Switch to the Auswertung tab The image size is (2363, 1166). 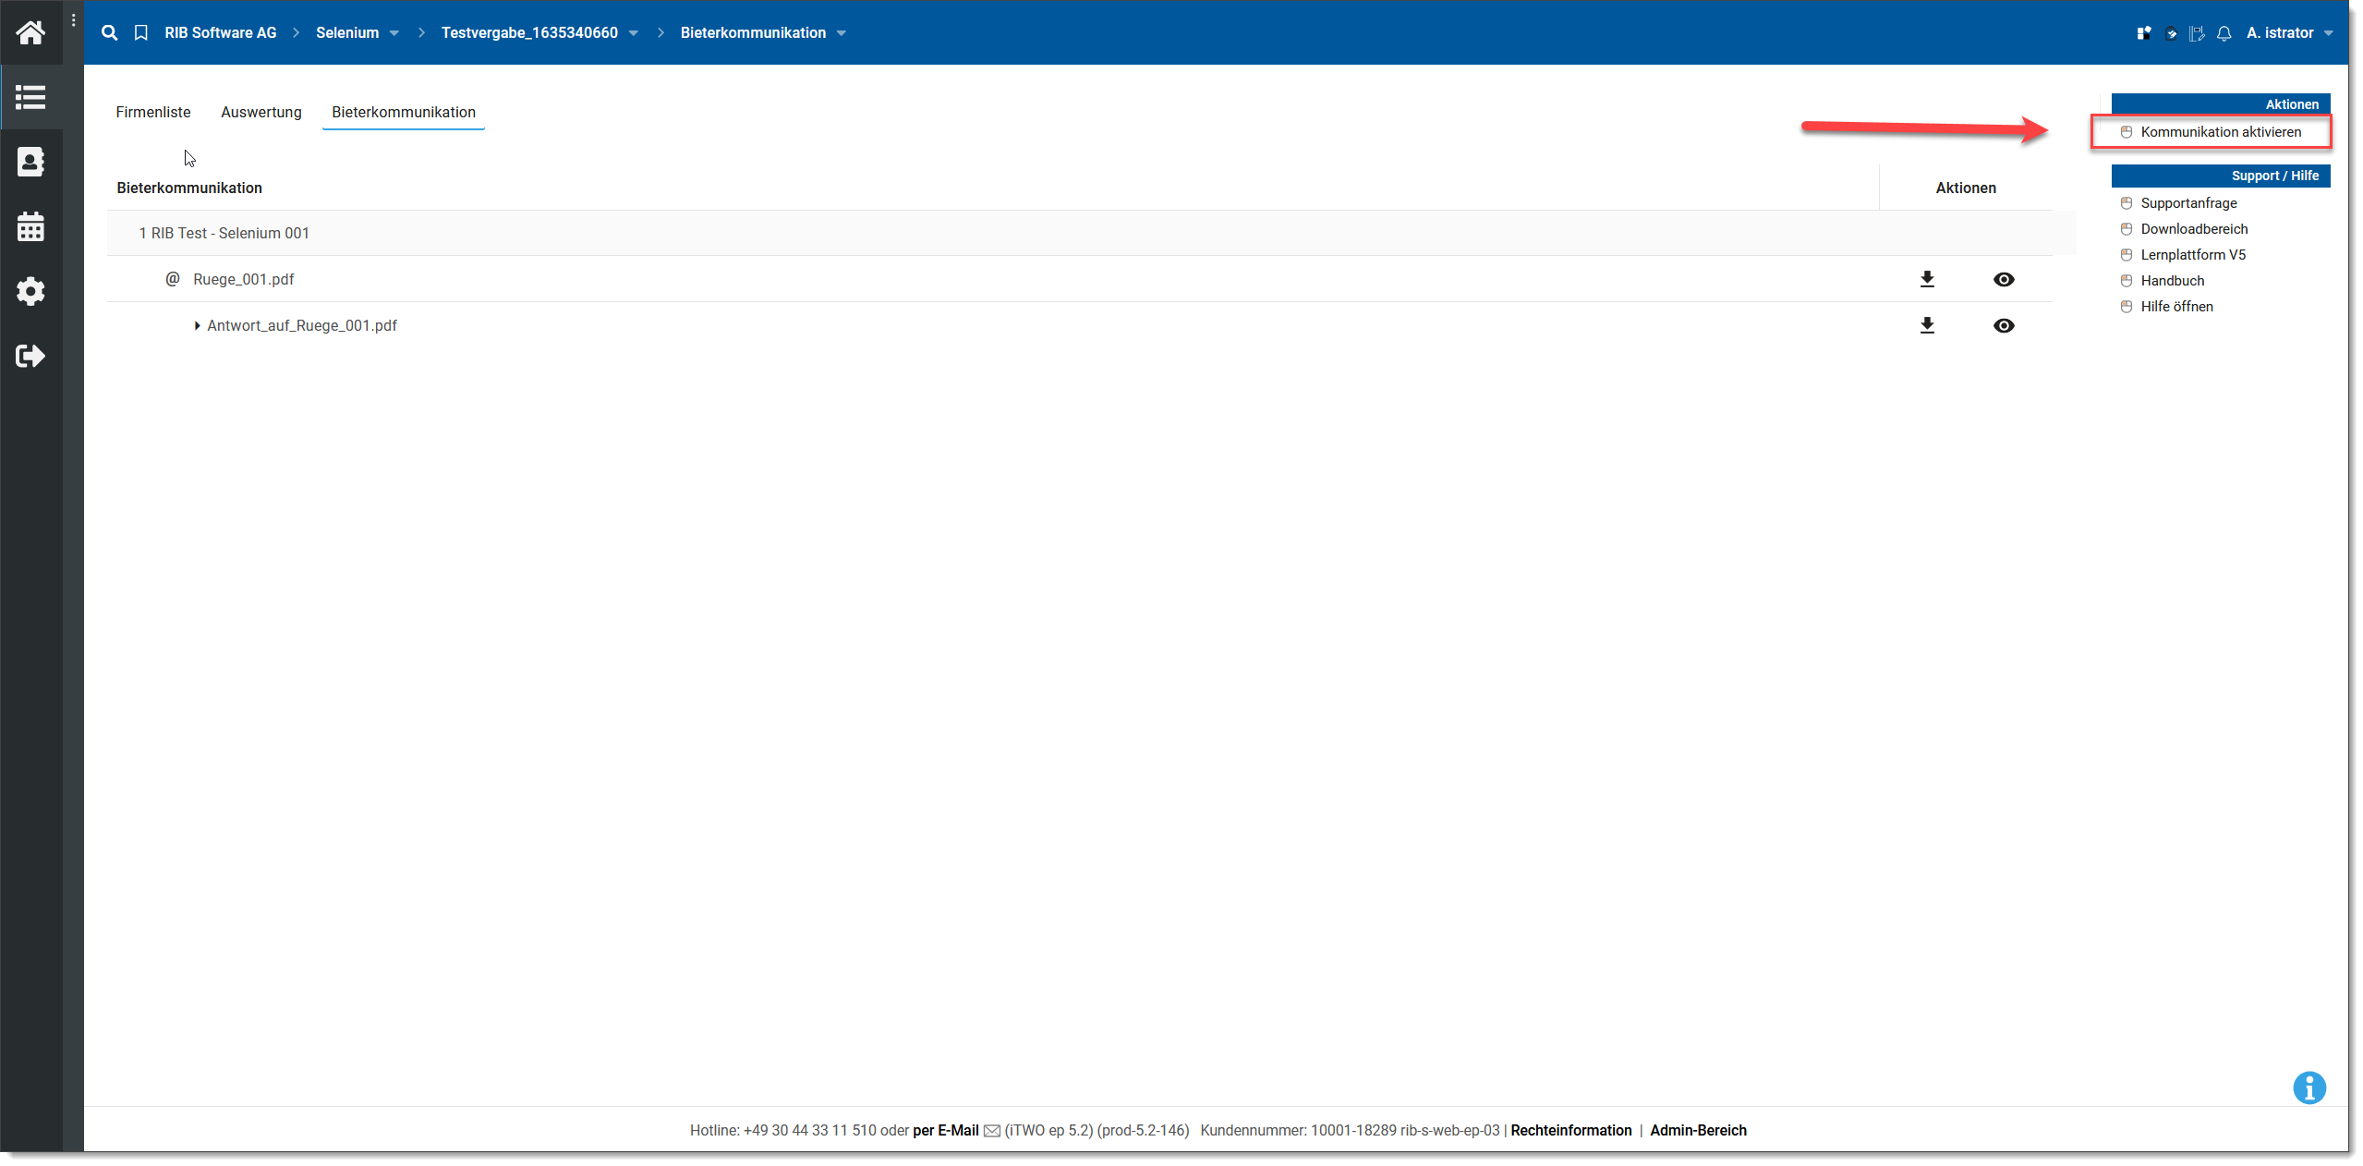261,112
